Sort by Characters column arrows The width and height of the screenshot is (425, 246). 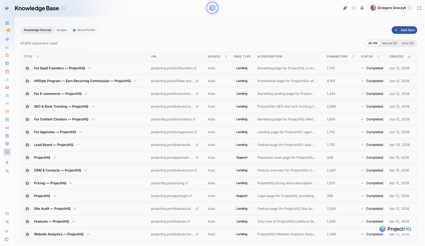(x=353, y=56)
